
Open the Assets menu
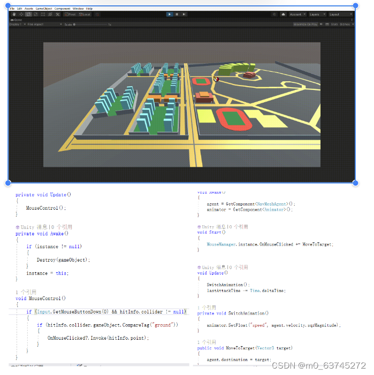29,9
